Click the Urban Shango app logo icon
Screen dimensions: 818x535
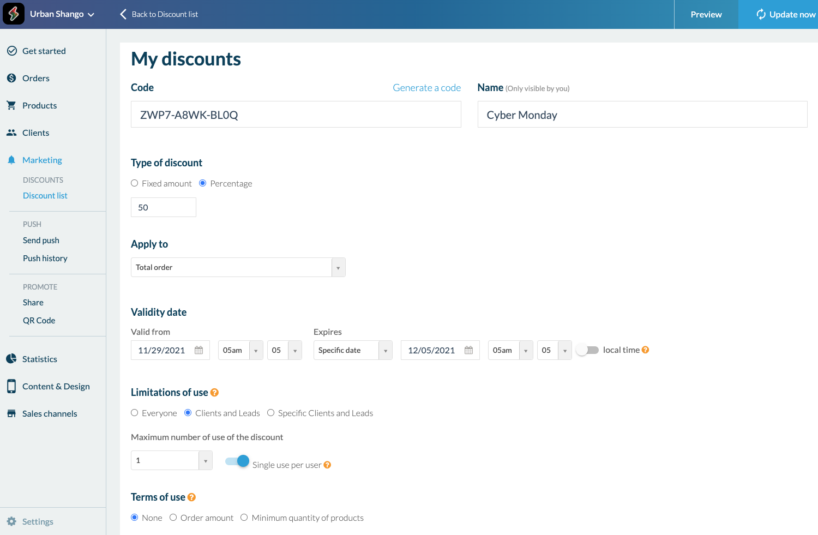coord(14,14)
